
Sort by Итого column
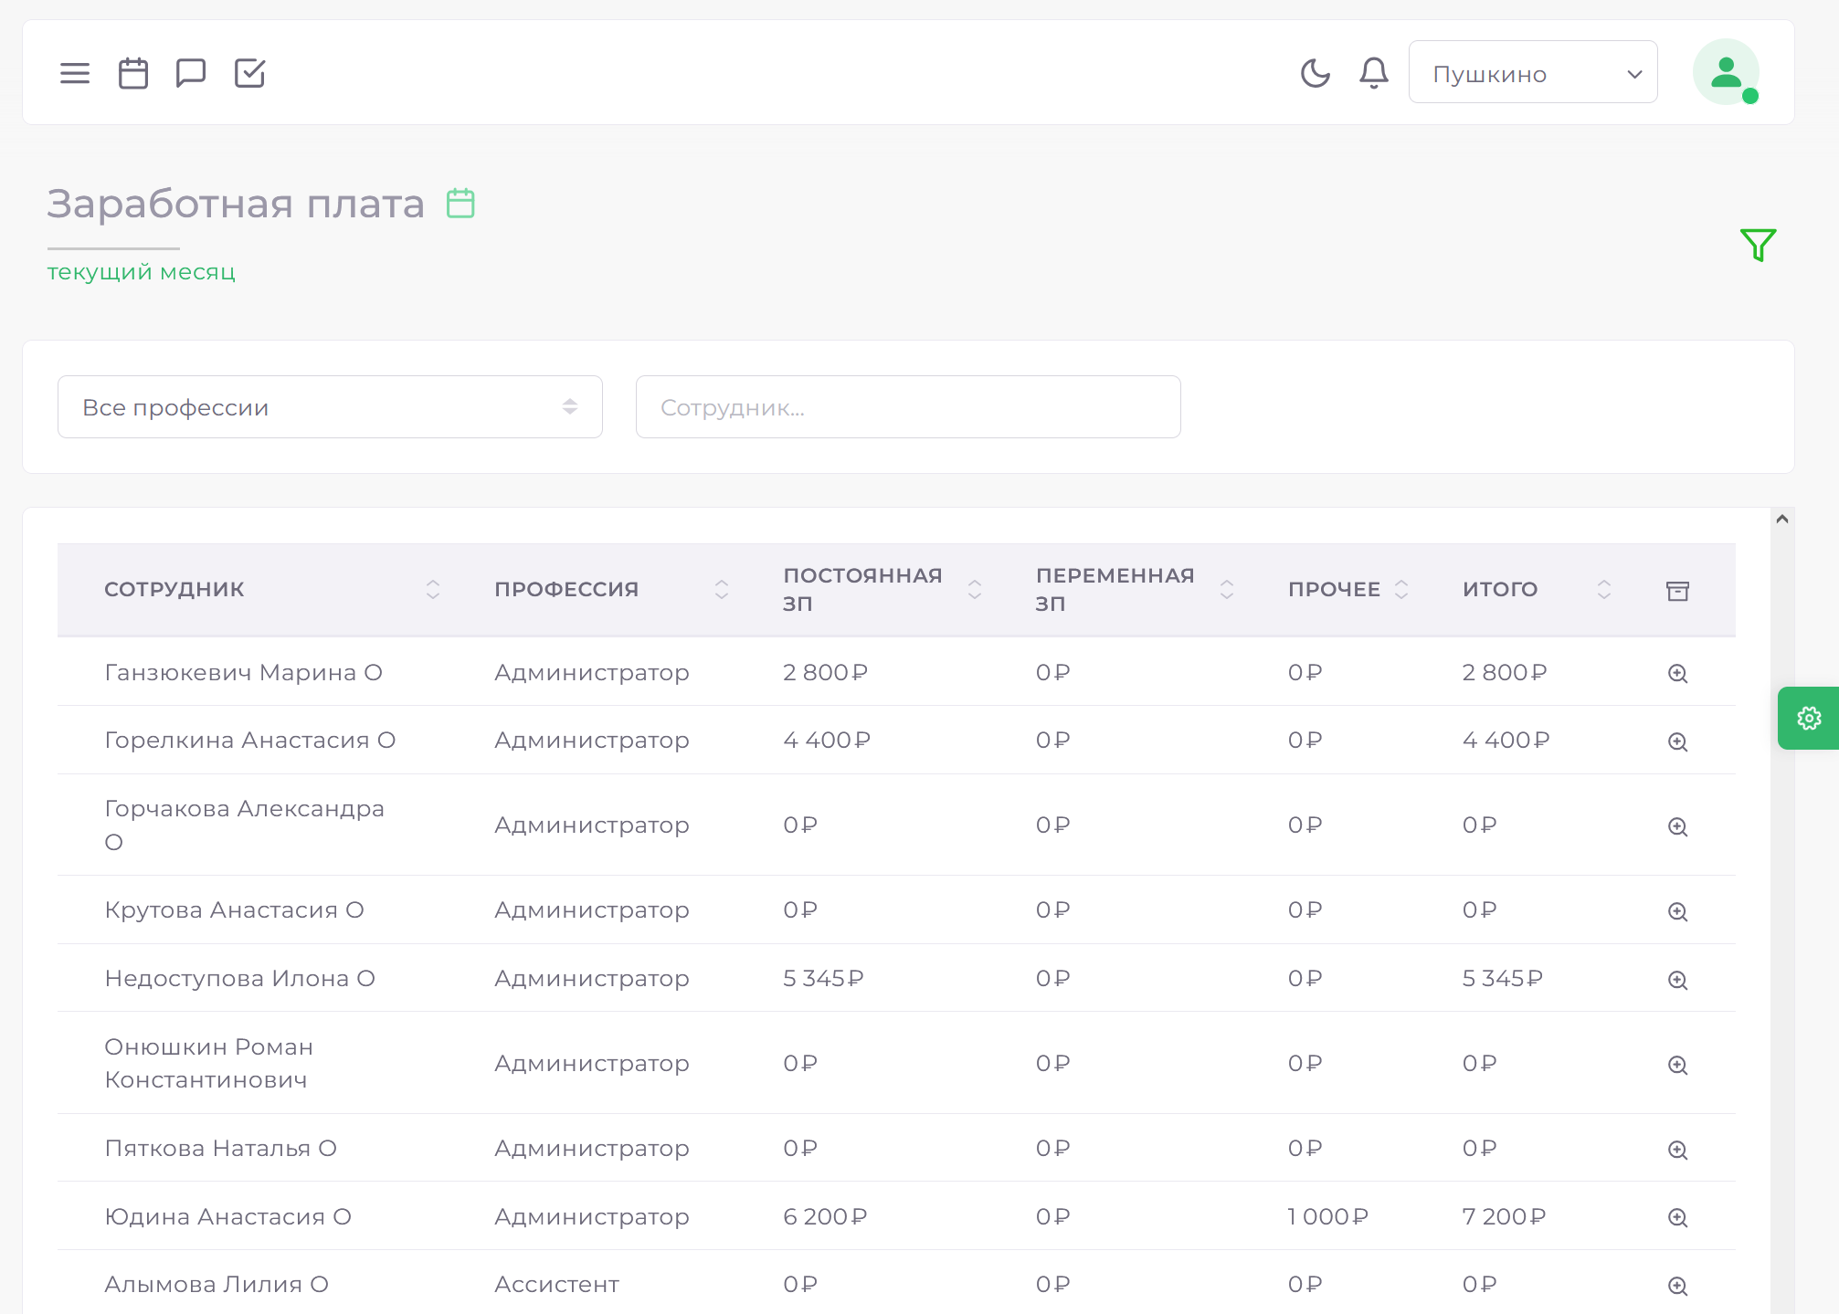pyautogui.click(x=1604, y=590)
